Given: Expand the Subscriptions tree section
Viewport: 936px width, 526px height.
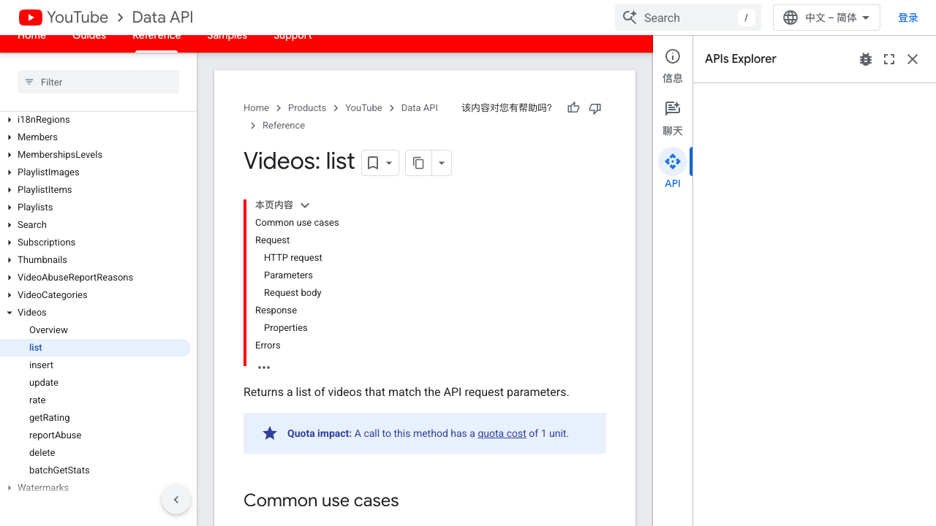Looking at the screenshot, I should click(x=10, y=243).
